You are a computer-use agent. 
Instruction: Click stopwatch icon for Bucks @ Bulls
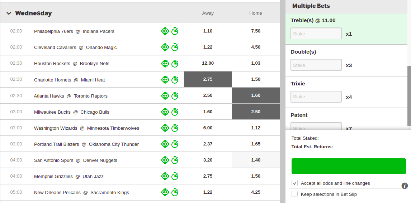(175, 112)
